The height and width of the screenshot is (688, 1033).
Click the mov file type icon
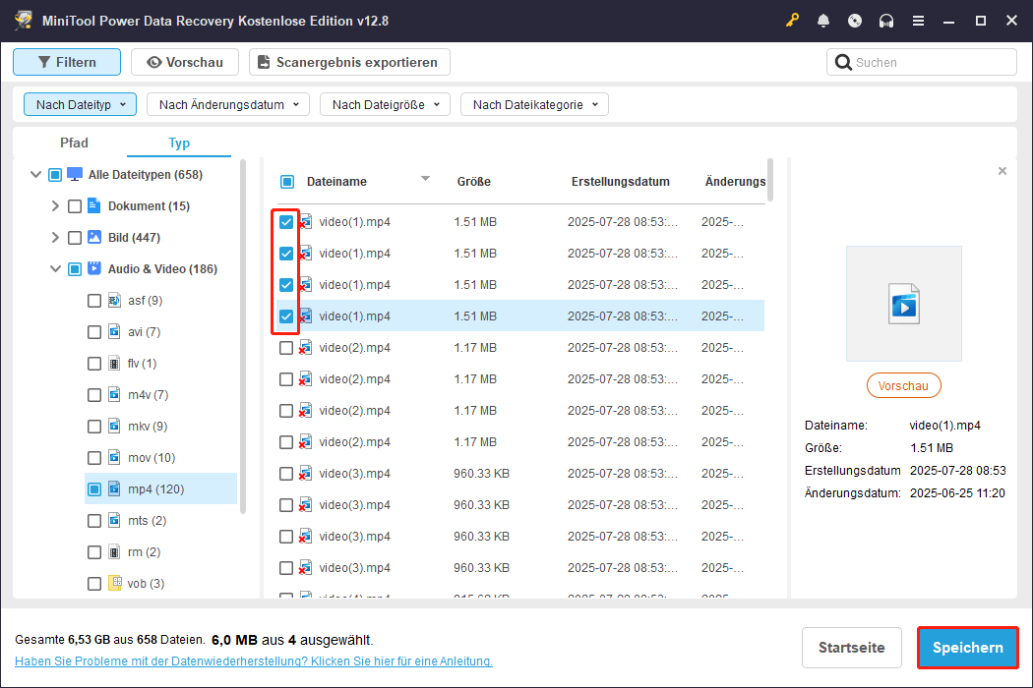(x=114, y=458)
